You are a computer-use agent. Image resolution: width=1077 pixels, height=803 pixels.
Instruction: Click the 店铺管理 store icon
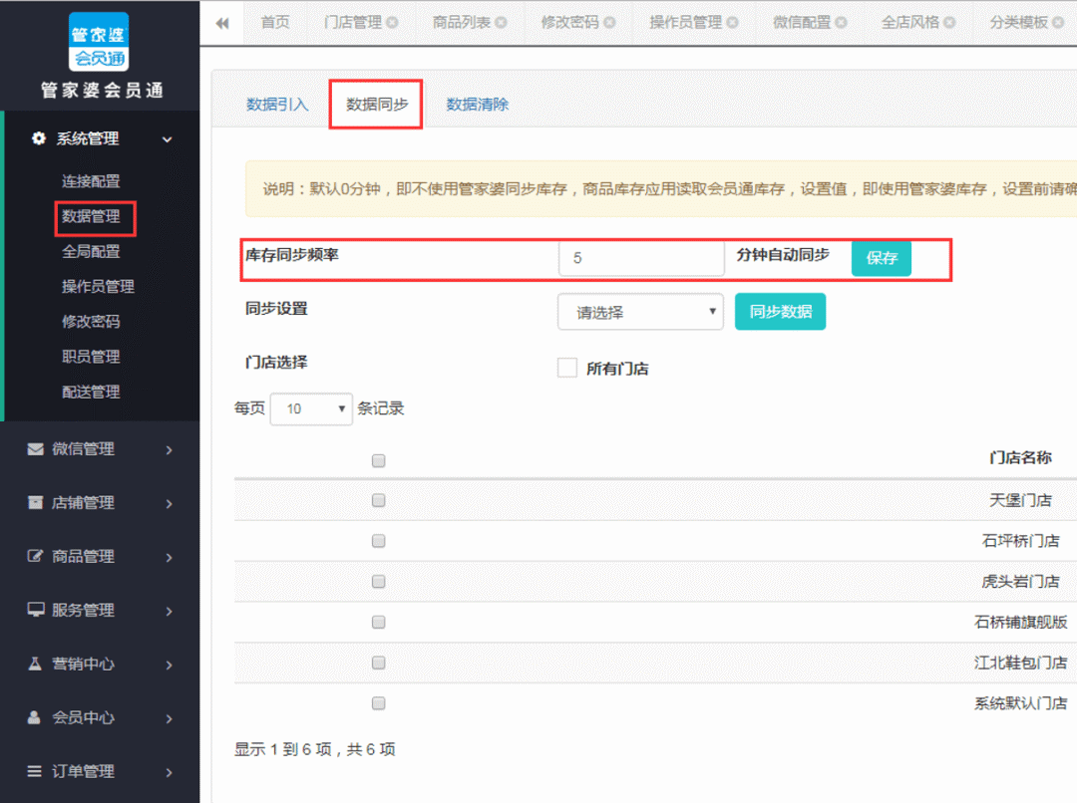click(x=36, y=503)
